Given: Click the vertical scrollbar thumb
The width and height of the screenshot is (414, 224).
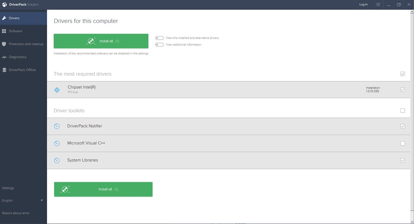Looking at the screenshot, I should pos(412,112).
